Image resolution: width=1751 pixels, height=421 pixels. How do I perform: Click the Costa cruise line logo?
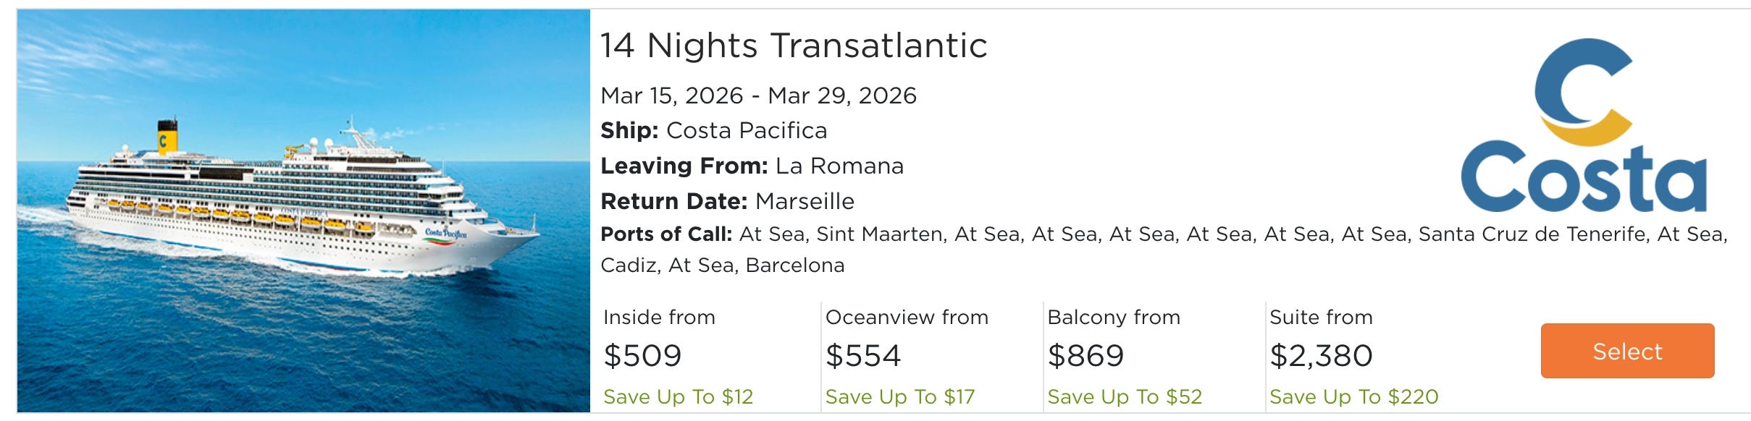click(x=1583, y=125)
